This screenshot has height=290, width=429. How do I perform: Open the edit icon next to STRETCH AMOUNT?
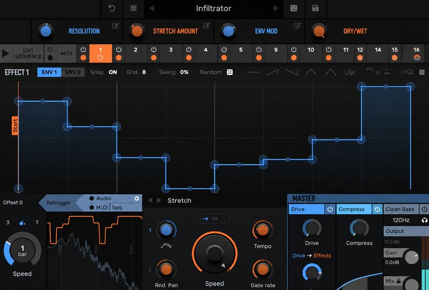[206, 26]
